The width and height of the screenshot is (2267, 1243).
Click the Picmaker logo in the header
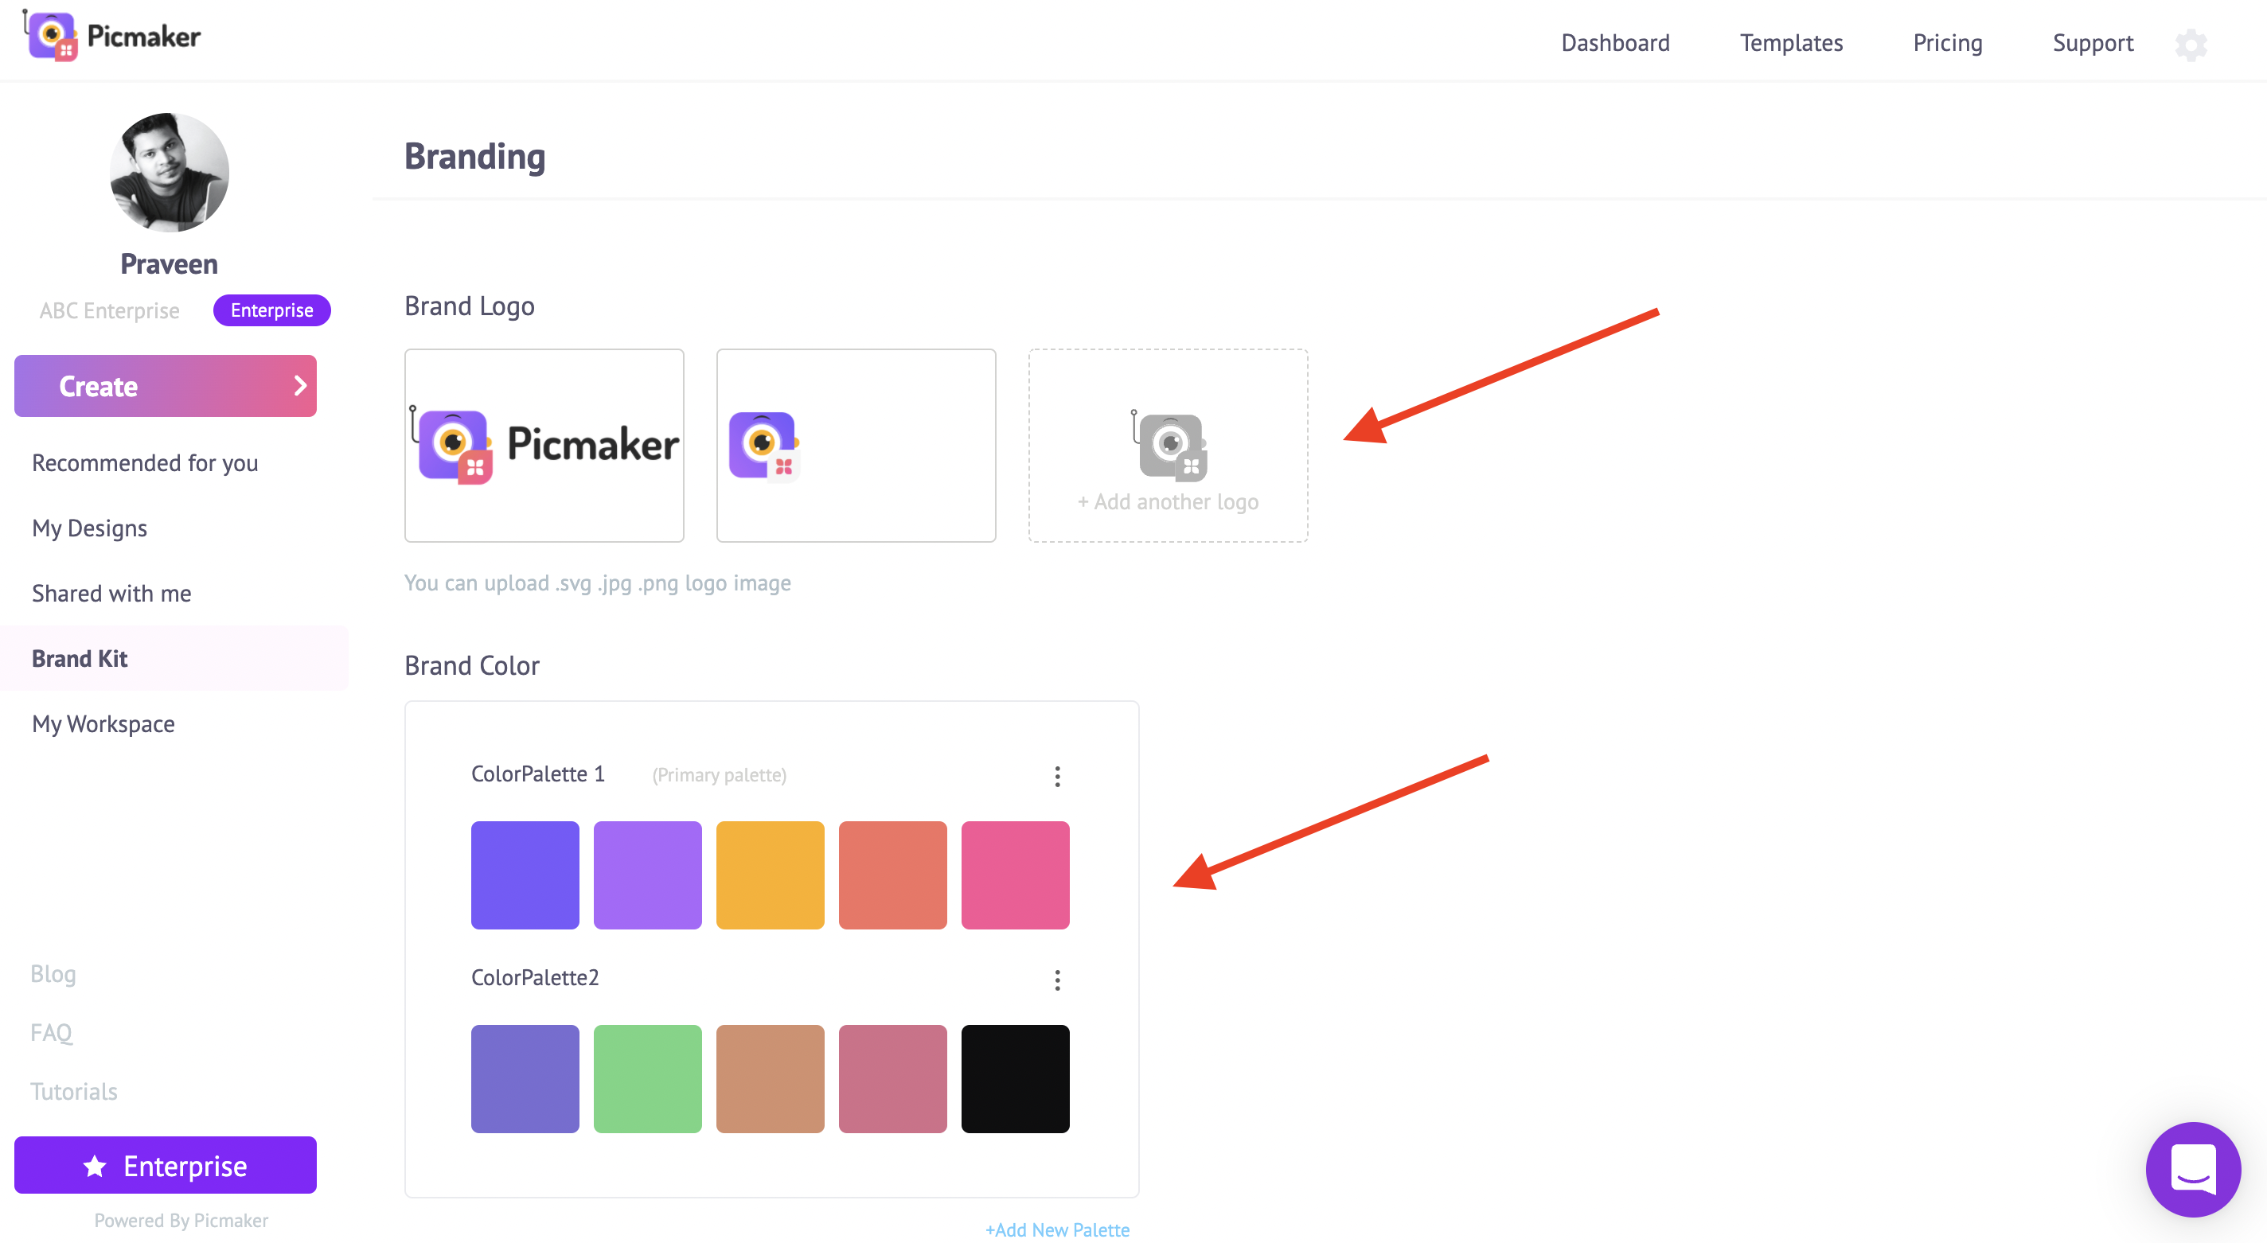(x=111, y=36)
